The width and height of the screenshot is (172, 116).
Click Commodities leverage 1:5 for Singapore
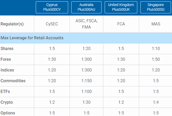[x=156, y=81]
